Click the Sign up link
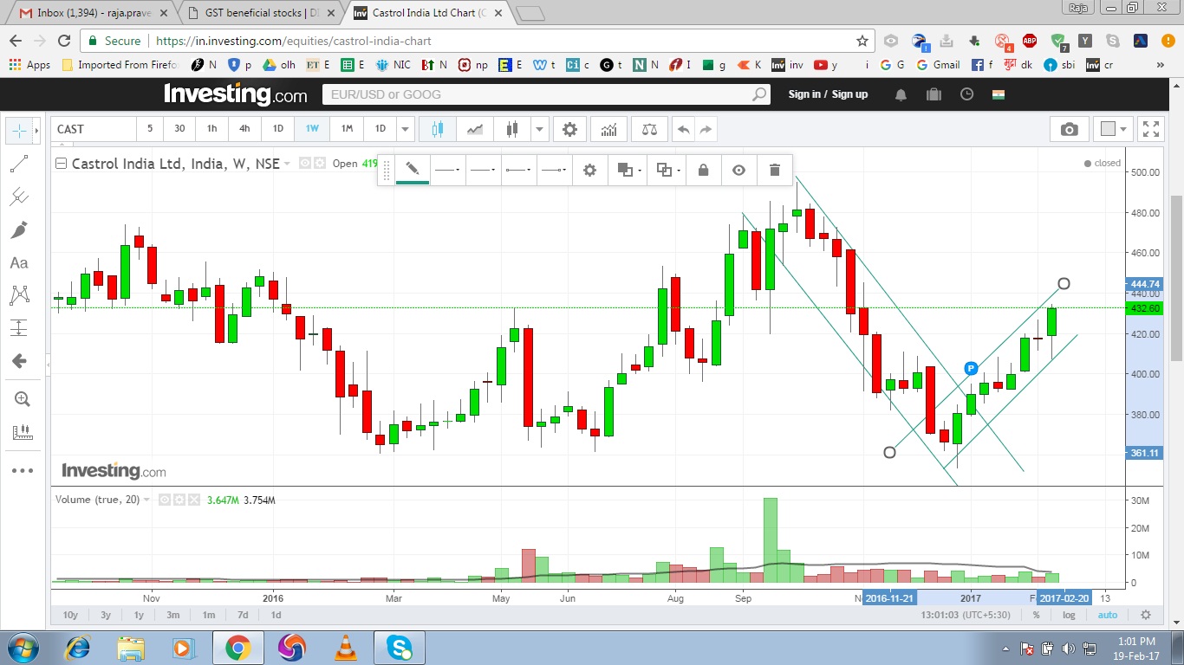1184x665 pixels. (x=849, y=94)
